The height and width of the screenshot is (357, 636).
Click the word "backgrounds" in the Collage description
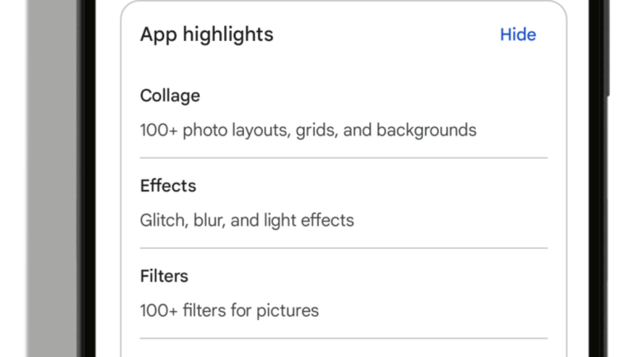[426, 130]
